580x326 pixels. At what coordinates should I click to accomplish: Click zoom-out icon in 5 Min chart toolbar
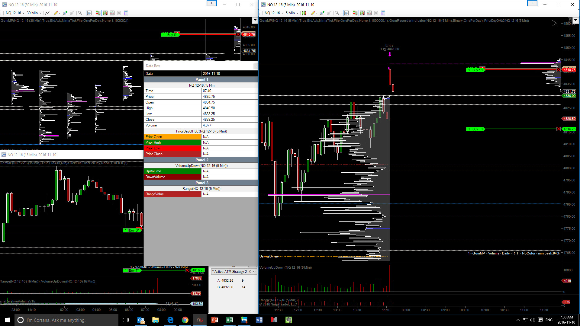329,13
